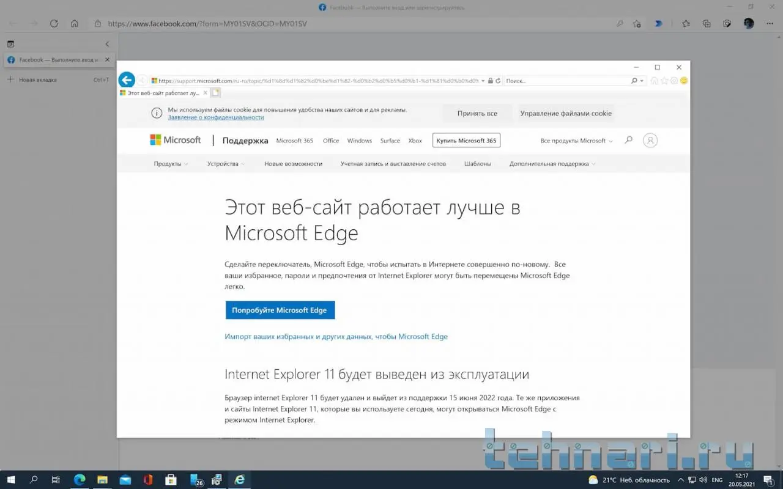This screenshot has width=783, height=489.
Task: Open Task View on the taskbar
Action: [x=56, y=480]
